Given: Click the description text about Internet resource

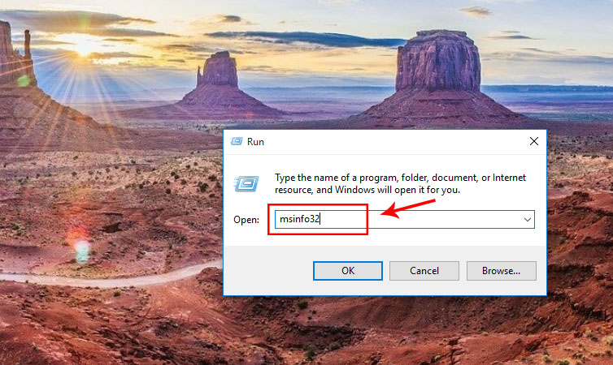Looking at the screenshot, I should click(400, 183).
